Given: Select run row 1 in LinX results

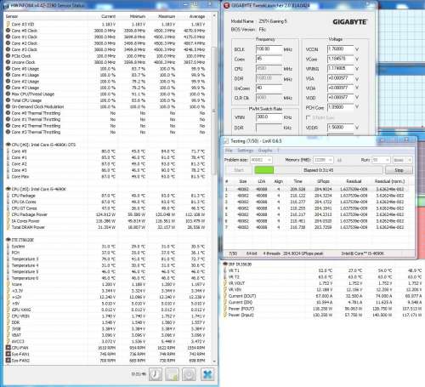Looking at the screenshot, I should (x=317, y=189).
